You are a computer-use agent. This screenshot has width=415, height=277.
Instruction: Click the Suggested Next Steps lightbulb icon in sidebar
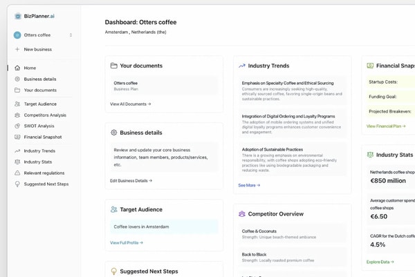17,184
